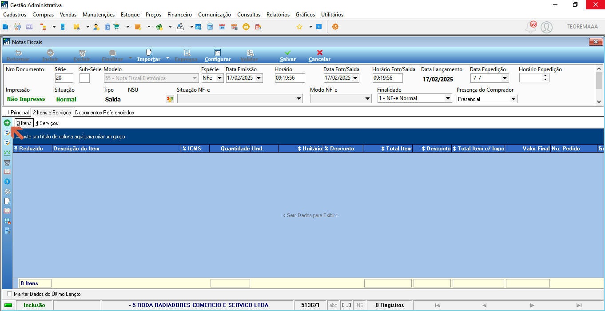Expand the Presença do Comprador combo box
The image size is (605, 311).
(x=514, y=99)
